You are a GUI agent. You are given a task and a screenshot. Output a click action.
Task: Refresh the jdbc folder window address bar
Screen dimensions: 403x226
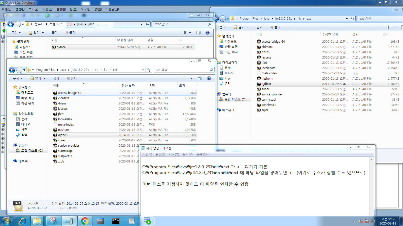147,24
